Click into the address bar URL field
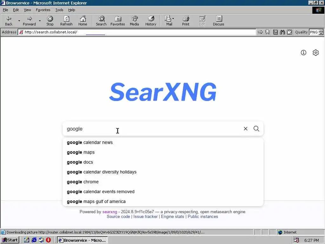Image resolution: width=325 pixels, height=244 pixels. tap(137, 32)
